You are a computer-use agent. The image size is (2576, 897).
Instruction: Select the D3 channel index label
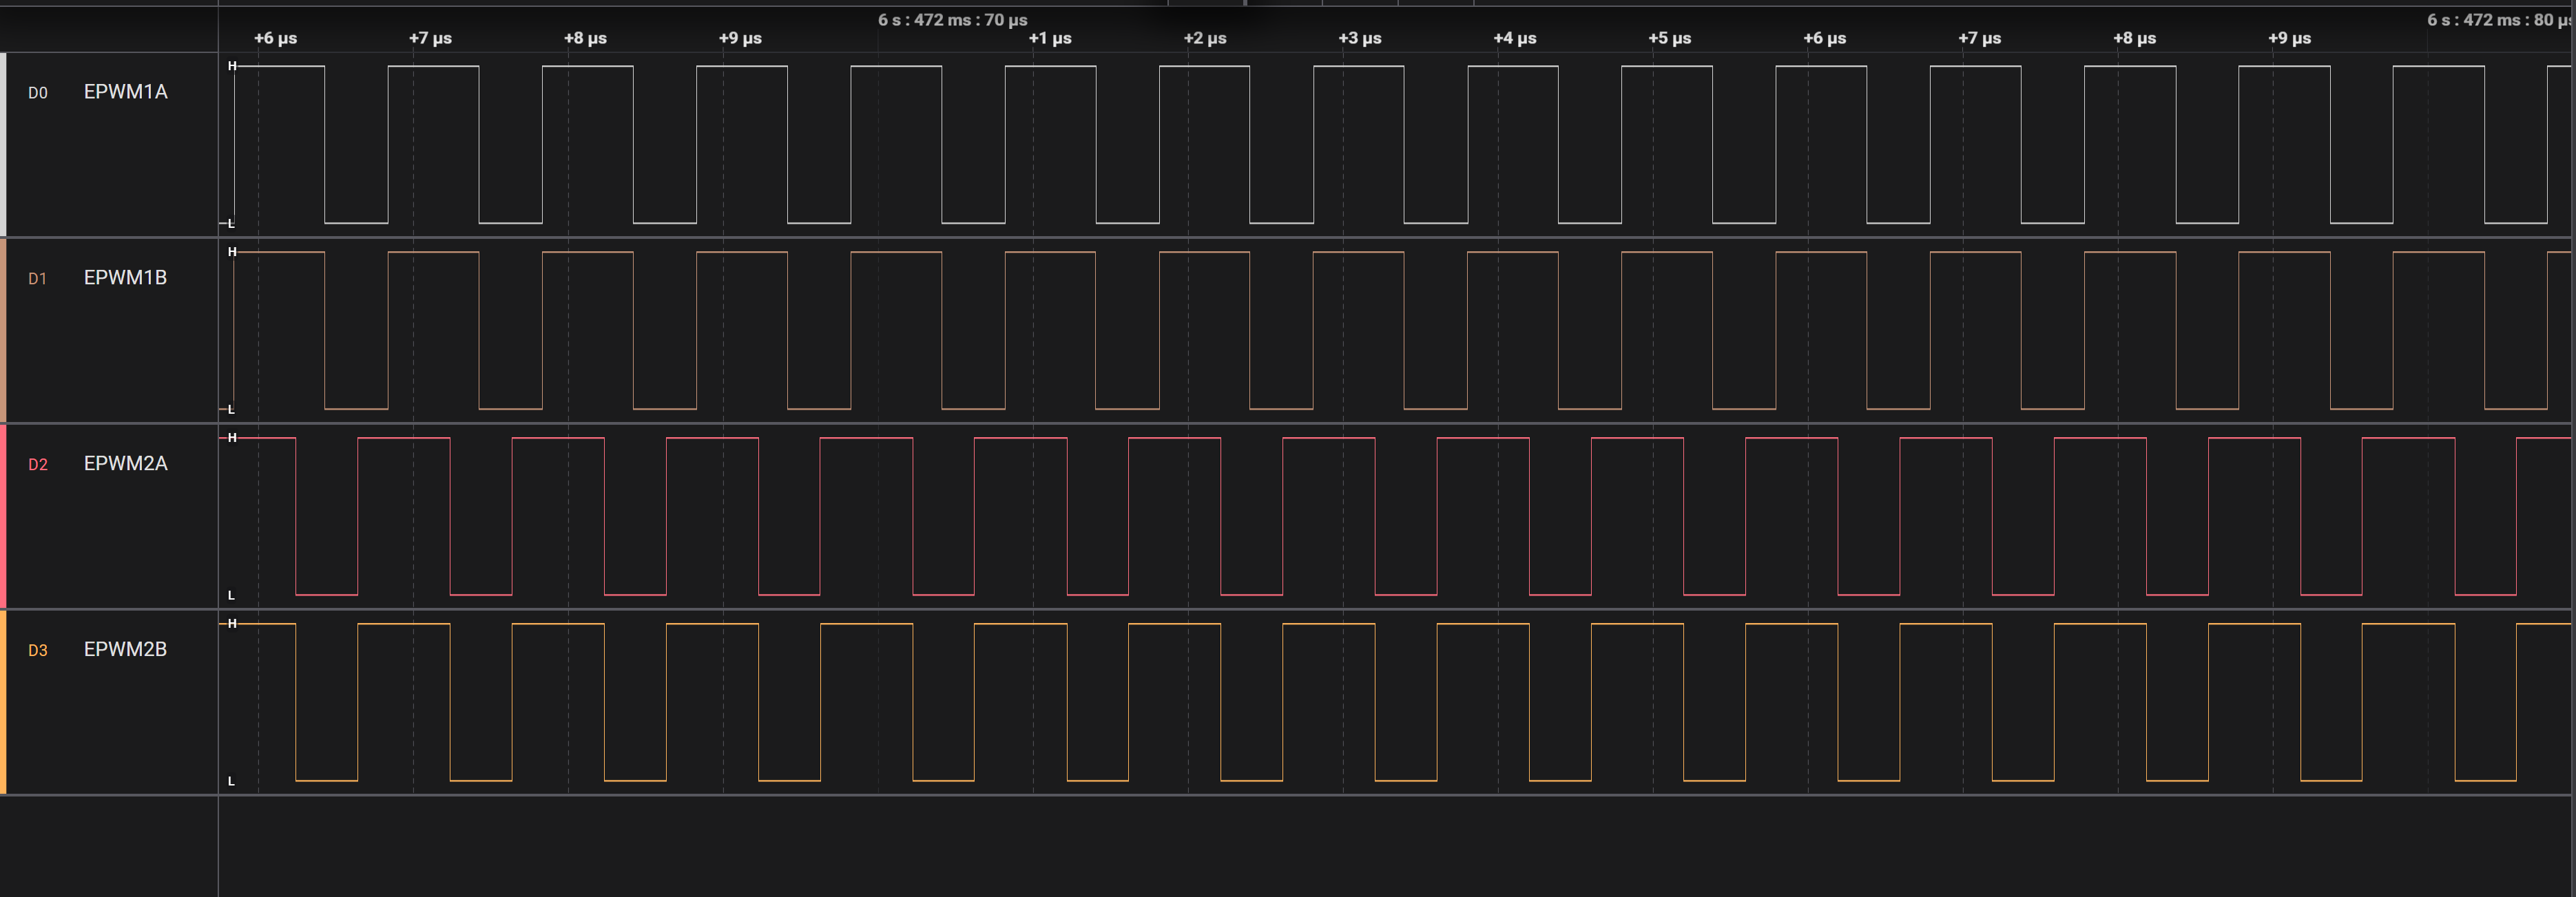(37, 651)
